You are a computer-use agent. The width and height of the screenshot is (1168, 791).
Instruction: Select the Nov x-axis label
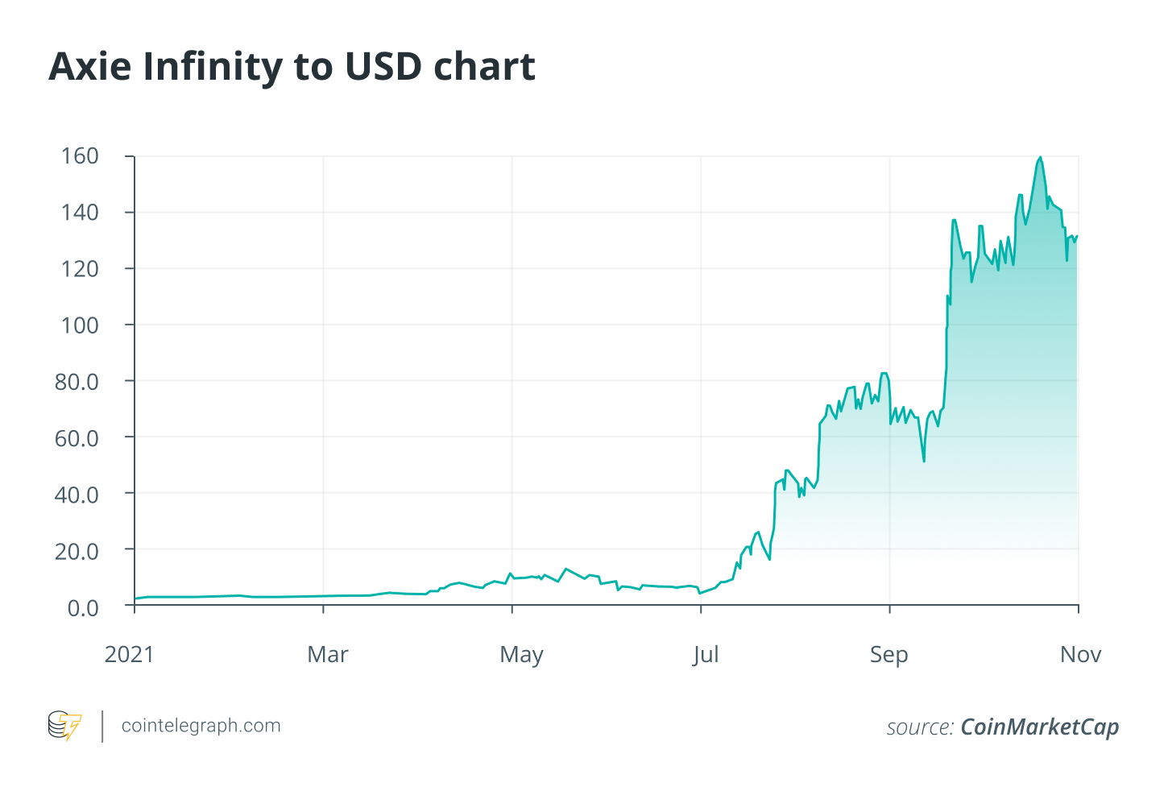coord(1080,654)
